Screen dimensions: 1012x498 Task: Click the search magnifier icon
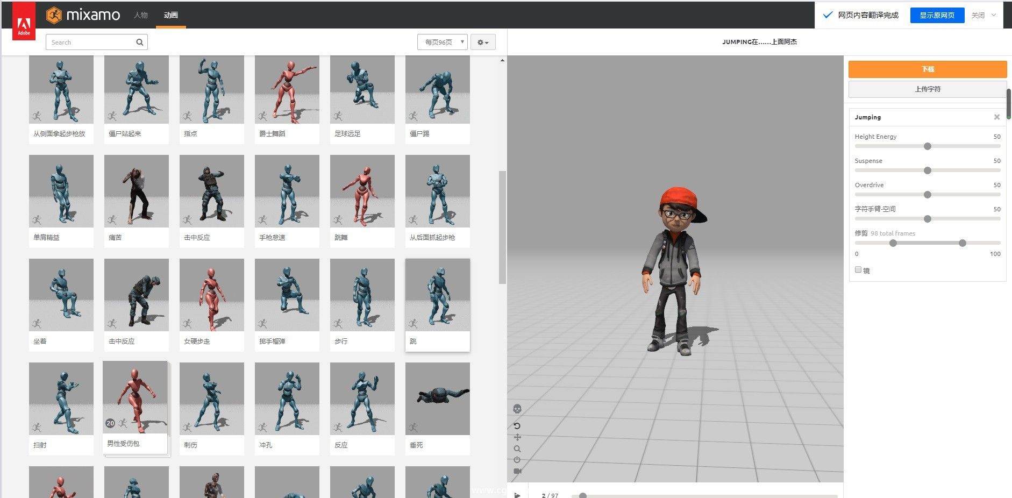[x=139, y=42]
